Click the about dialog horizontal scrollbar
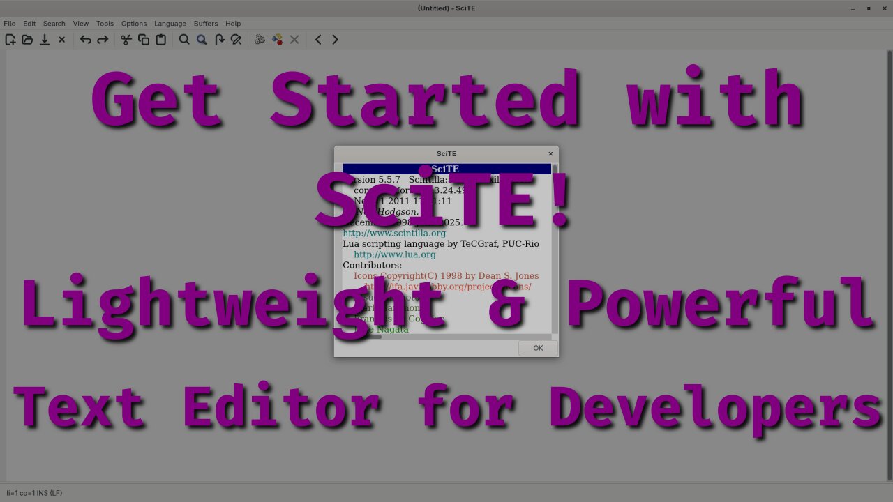893x502 pixels. pyautogui.click(x=446, y=337)
